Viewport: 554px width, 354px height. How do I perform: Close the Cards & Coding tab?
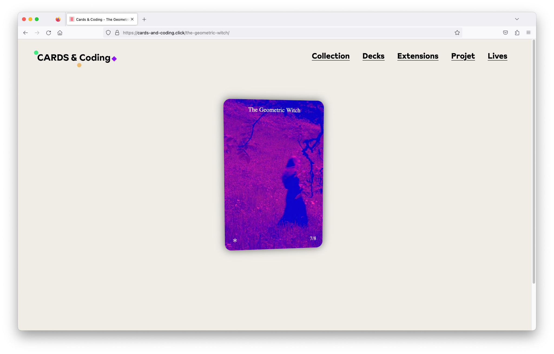(x=132, y=19)
